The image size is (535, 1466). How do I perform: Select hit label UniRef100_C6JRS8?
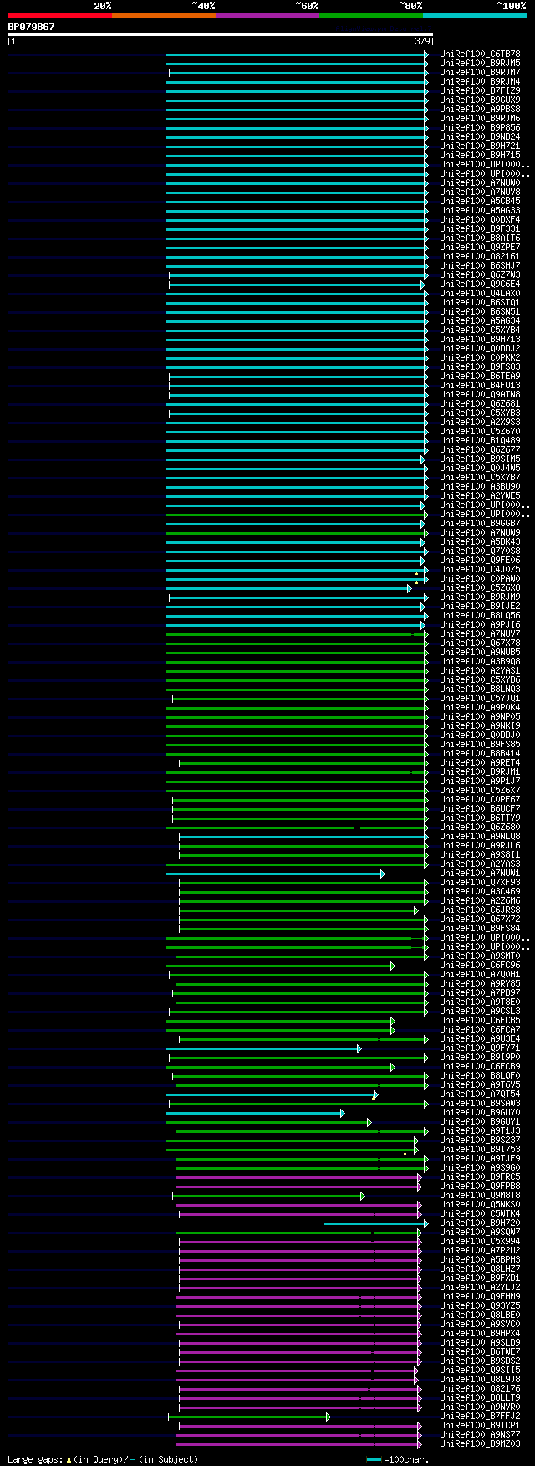[480, 910]
